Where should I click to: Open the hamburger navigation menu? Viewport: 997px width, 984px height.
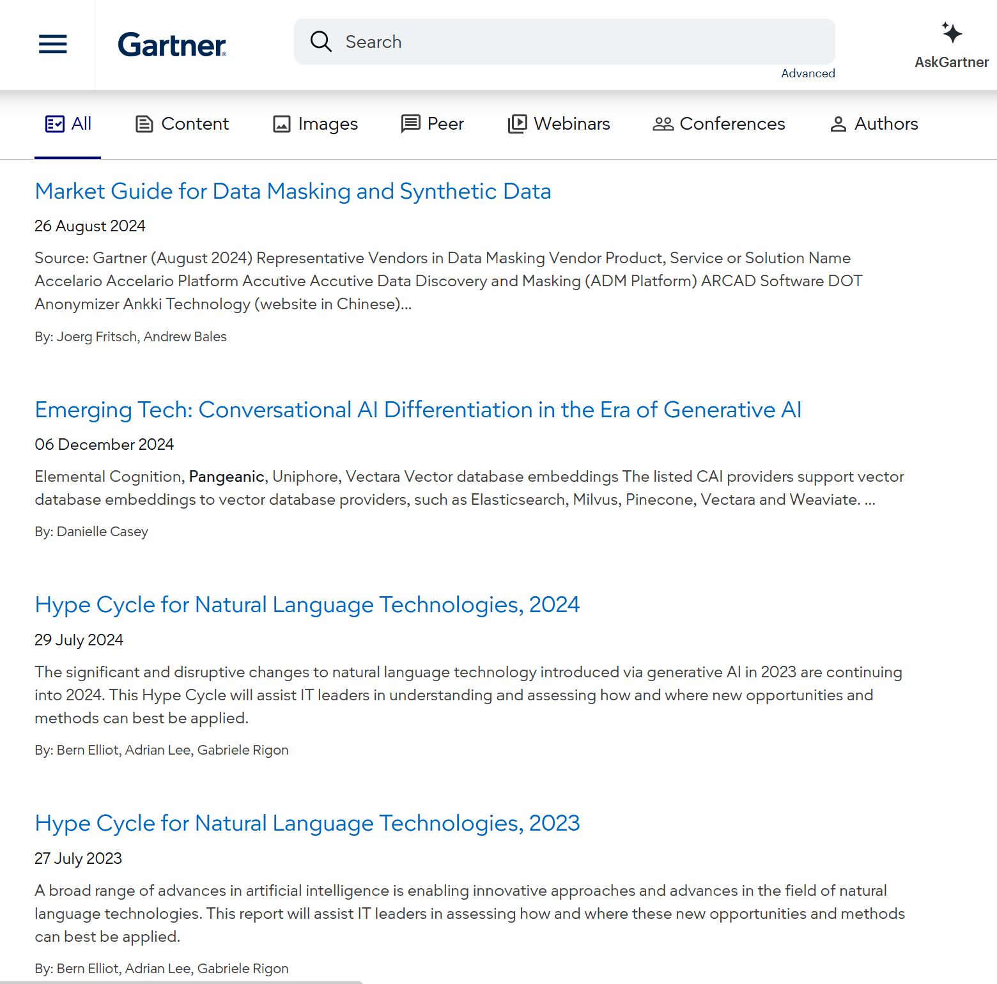click(53, 44)
